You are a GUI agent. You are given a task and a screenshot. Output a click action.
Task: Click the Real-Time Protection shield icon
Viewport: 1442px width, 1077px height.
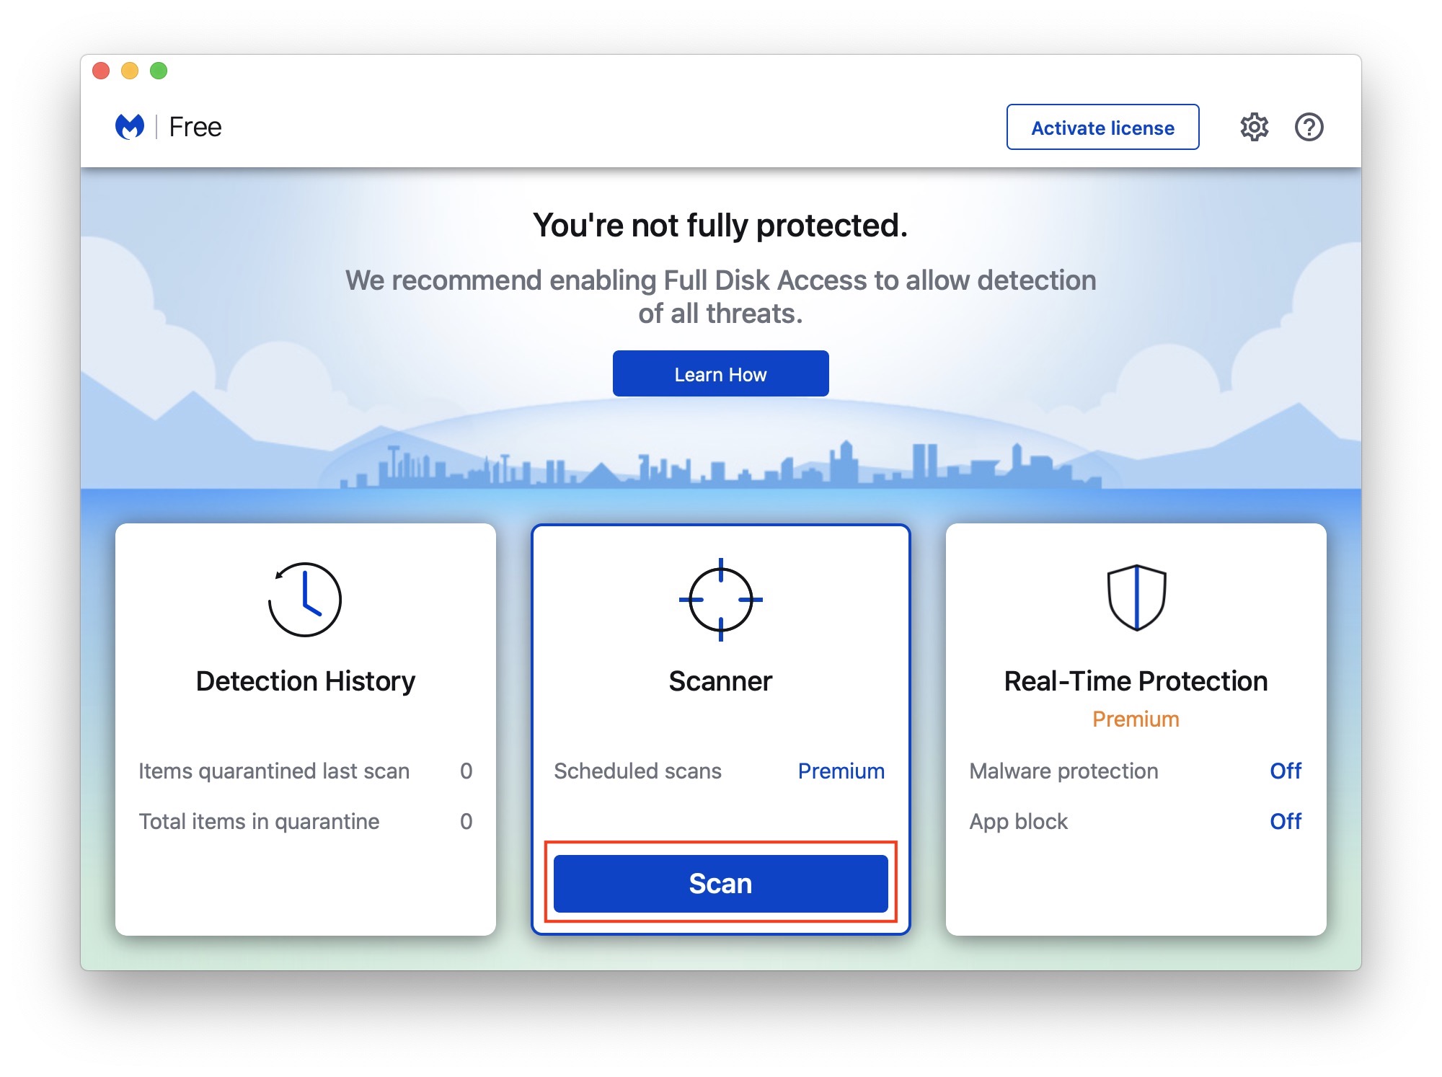pos(1136,598)
